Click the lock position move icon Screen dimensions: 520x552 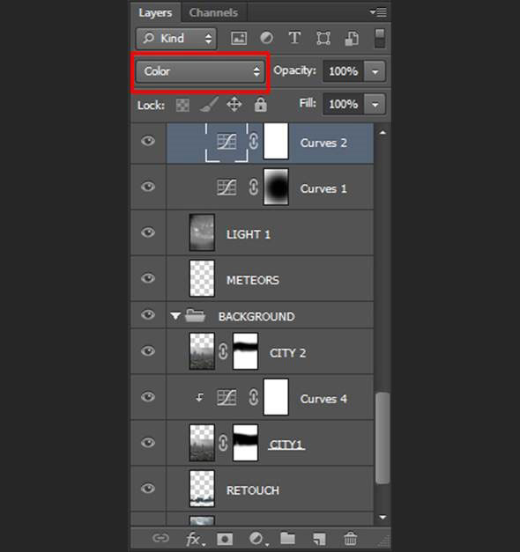pos(234,105)
